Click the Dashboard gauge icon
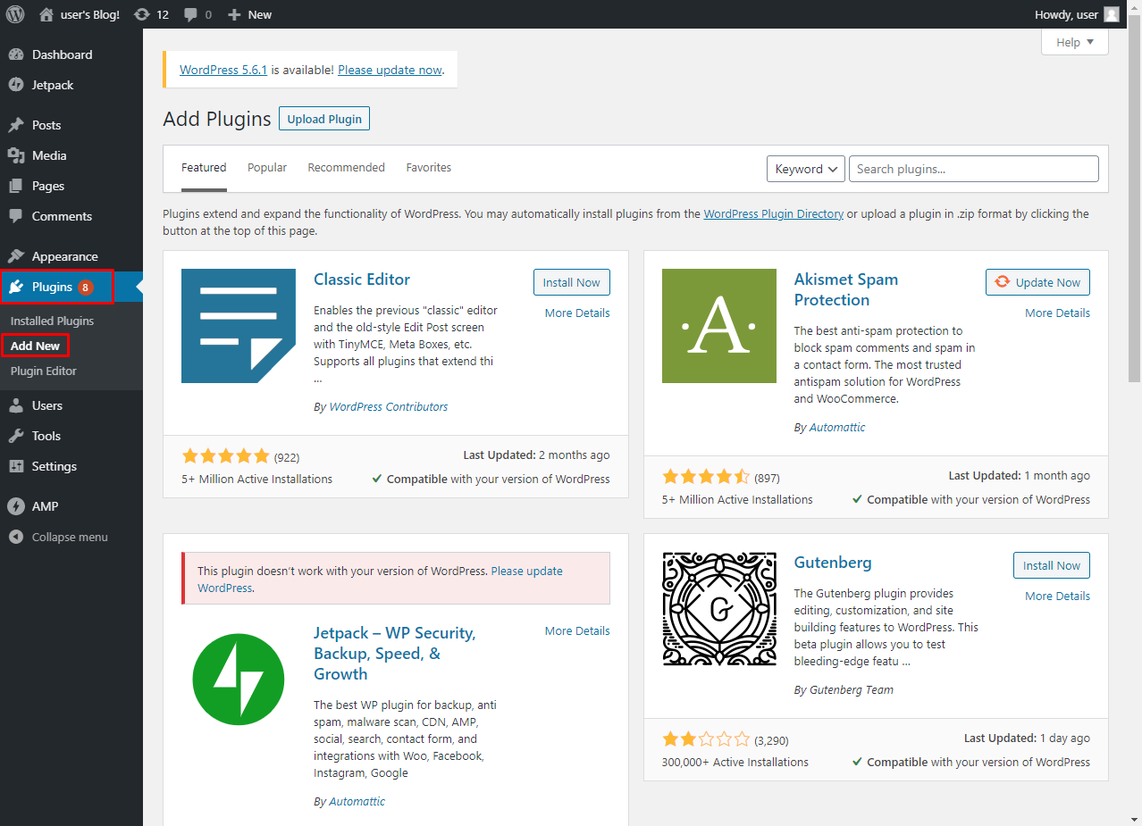The width and height of the screenshot is (1142, 826). coord(16,54)
